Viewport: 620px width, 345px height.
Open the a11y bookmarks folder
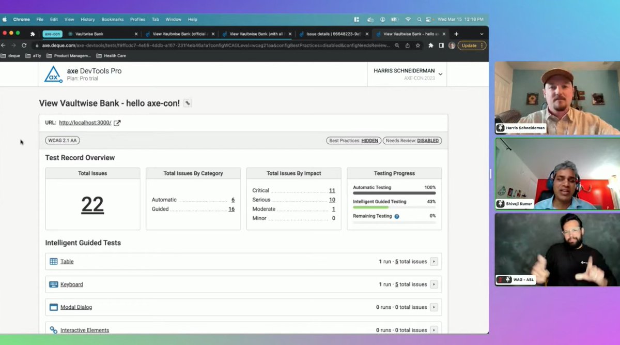point(33,56)
